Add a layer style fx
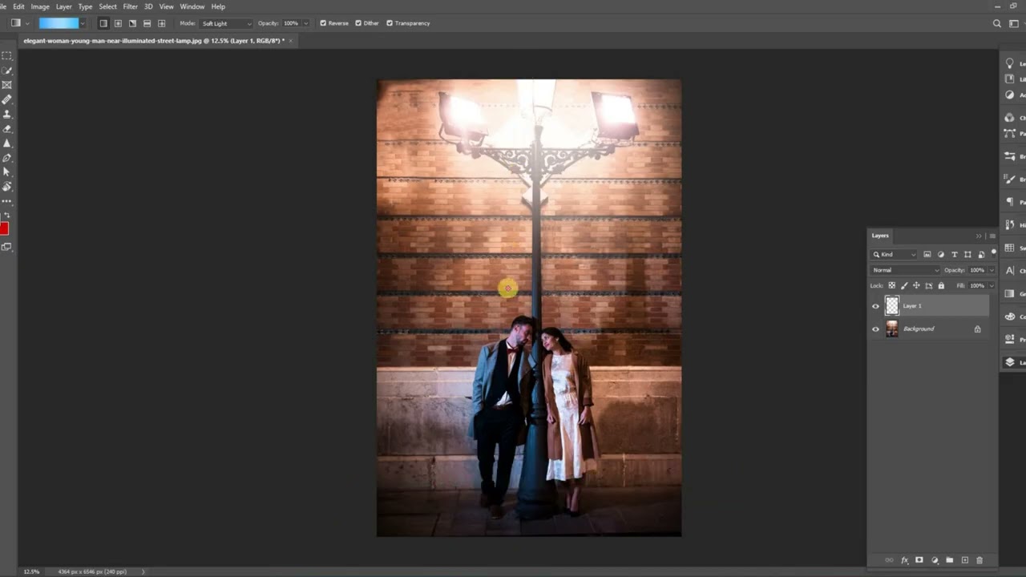Image resolution: width=1026 pixels, height=577 pixels. [x=904, y=560]
